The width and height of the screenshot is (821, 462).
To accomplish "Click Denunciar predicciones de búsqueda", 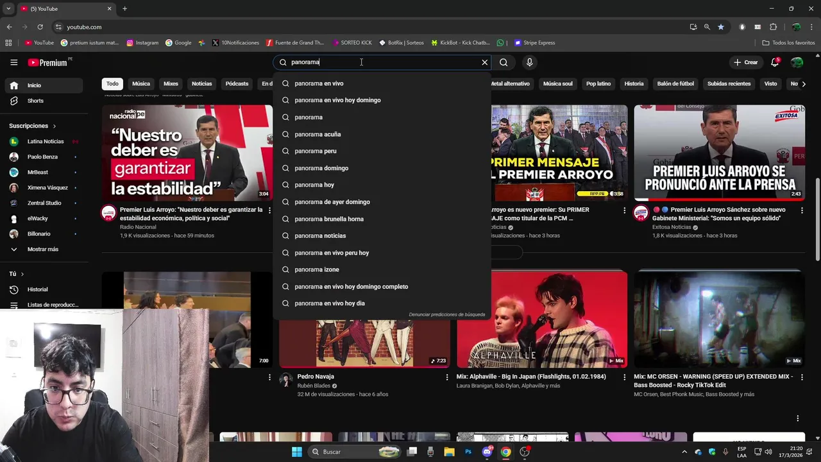I will point(447,314).
